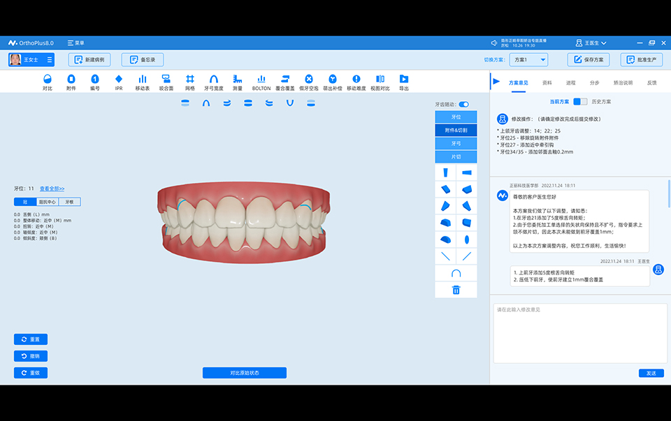The image size is (671, 421).
Task: Toggle the 牙齿随动 switch
Action: click(x=463, y=104)
